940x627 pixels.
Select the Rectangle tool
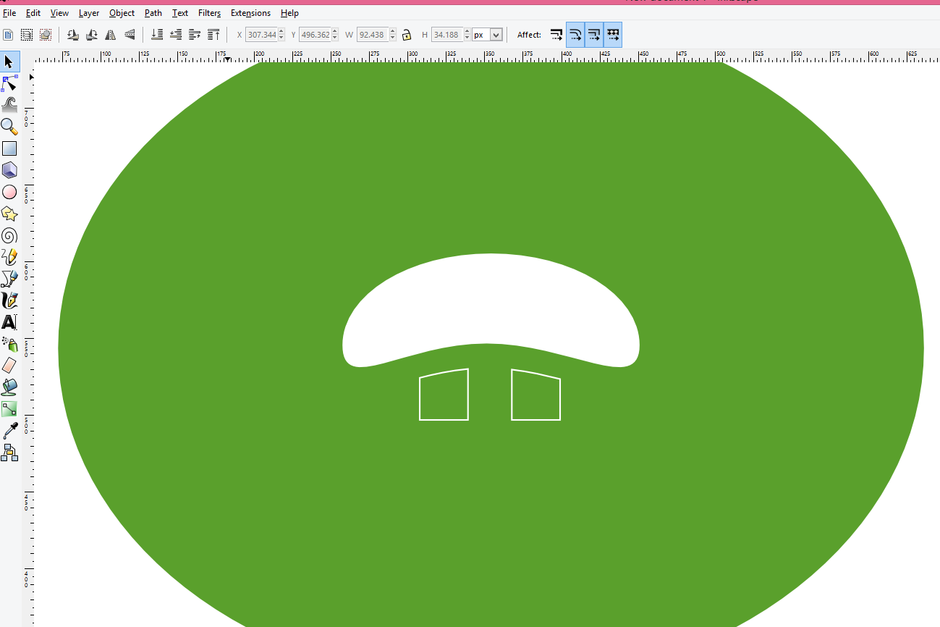click(9, 148)
